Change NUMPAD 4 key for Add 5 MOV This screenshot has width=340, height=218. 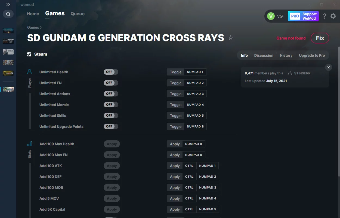coord(208,198)
